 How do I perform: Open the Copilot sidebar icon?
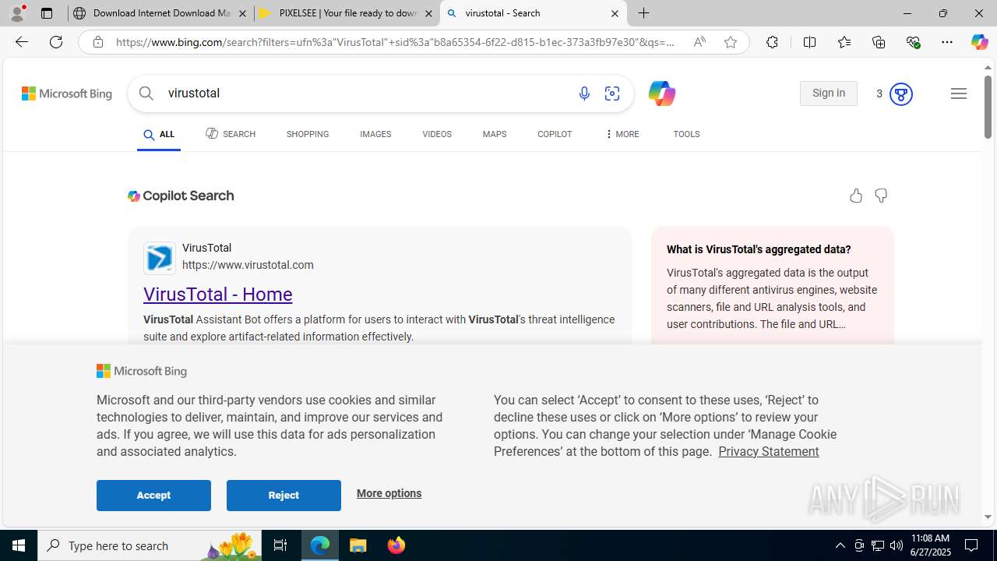click(979, 42)
